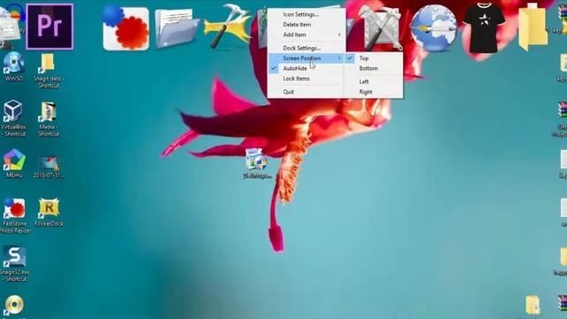Select the Snagit32.exe shortcut icon
Image resolution: width=567 pixels, height=319 pixels.
[14, 264]
